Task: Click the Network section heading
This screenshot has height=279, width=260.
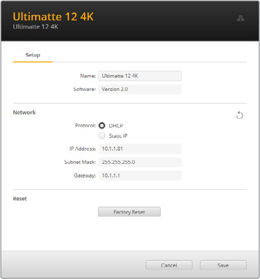Action: pos(24,112)
